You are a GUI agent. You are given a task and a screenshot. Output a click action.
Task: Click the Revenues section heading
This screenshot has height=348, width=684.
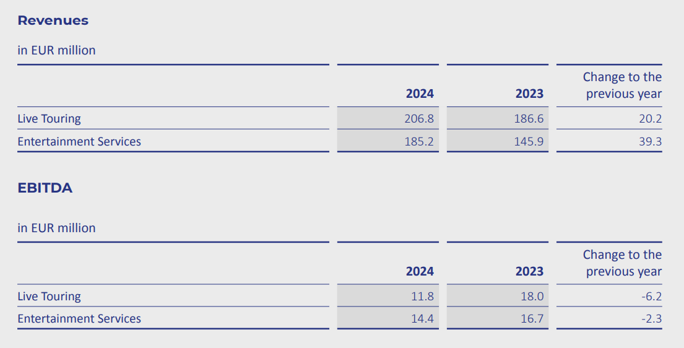point(53,20)
